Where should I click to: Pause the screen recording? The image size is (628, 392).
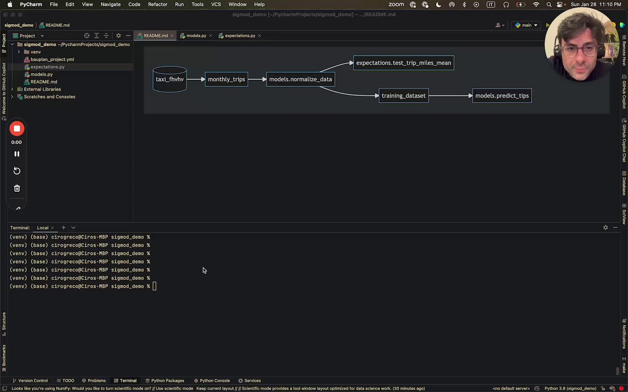tap(17, 154)
